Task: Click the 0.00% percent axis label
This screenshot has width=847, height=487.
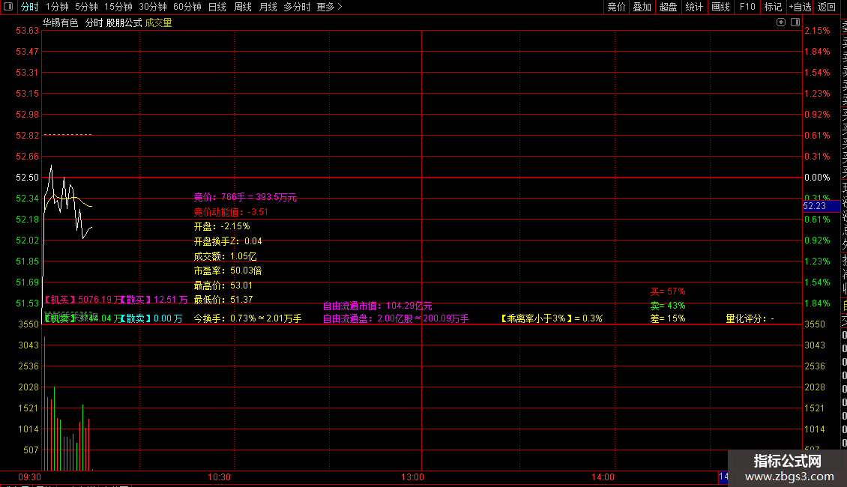Action: click(x=817, y=178)
